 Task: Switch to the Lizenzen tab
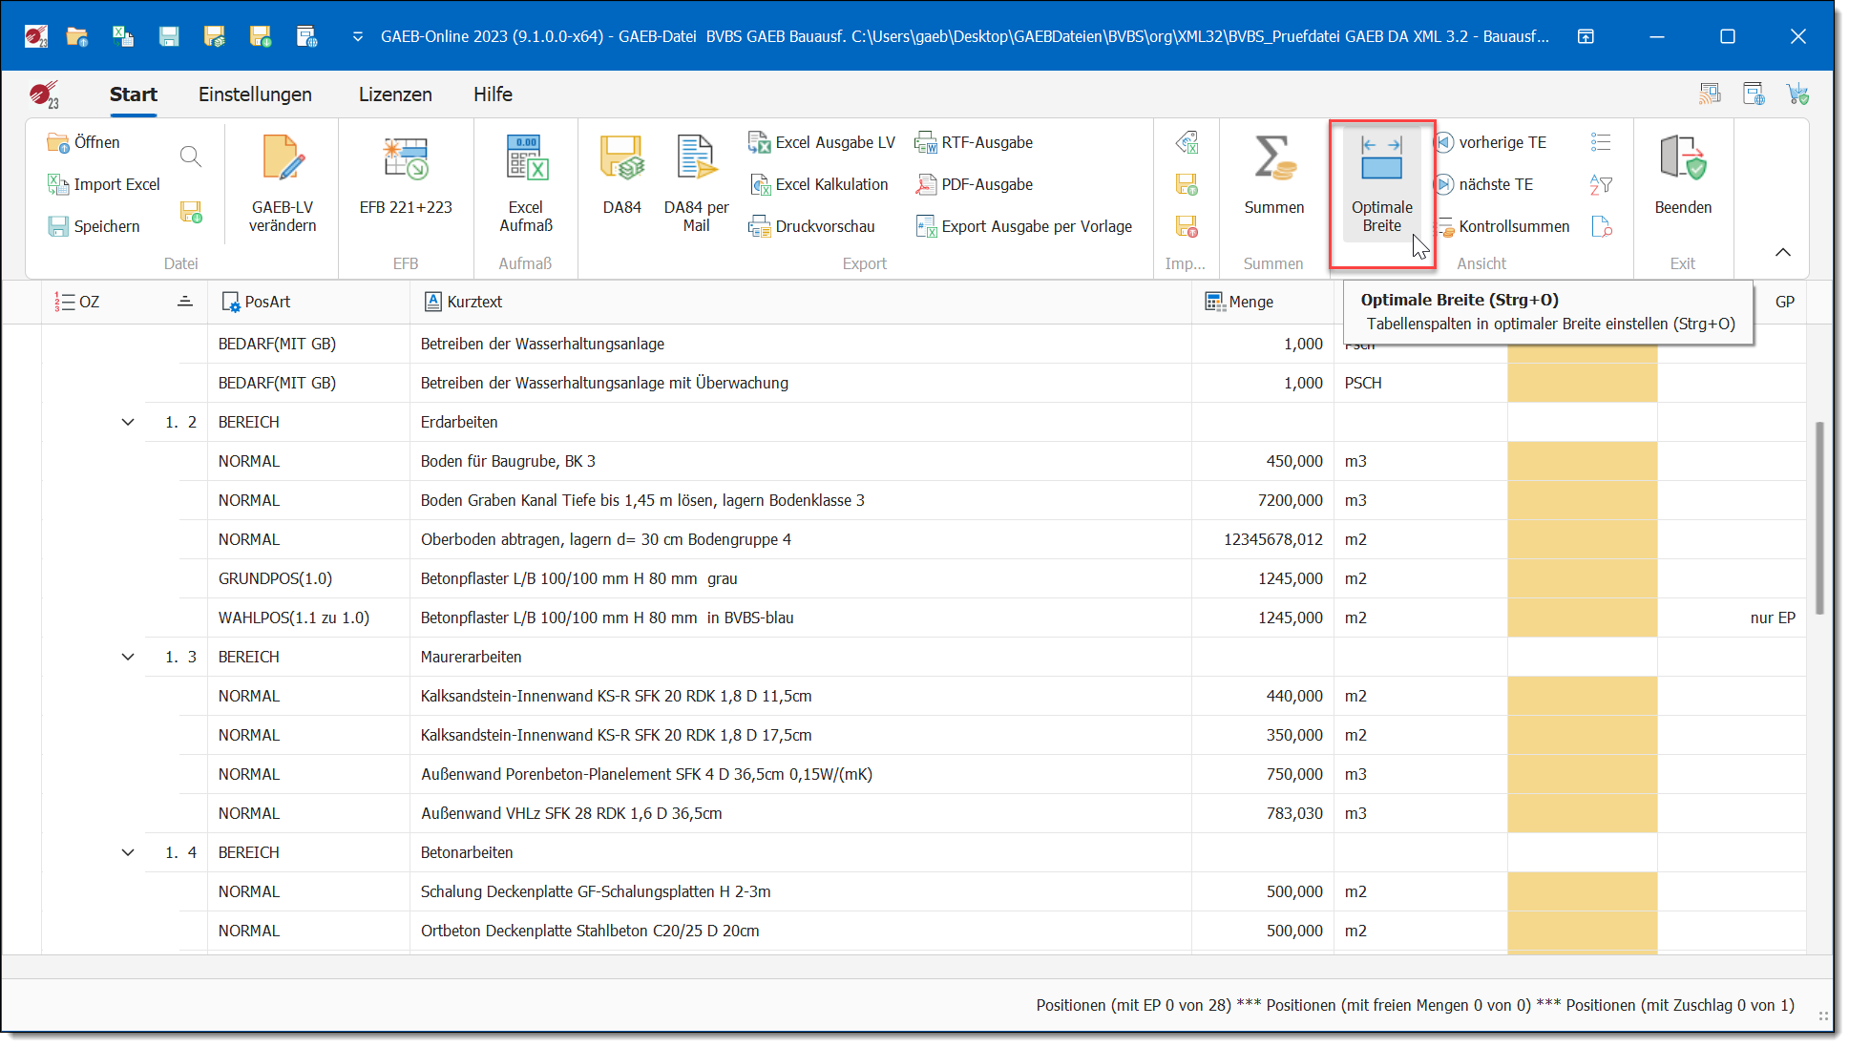pos(395,94)
